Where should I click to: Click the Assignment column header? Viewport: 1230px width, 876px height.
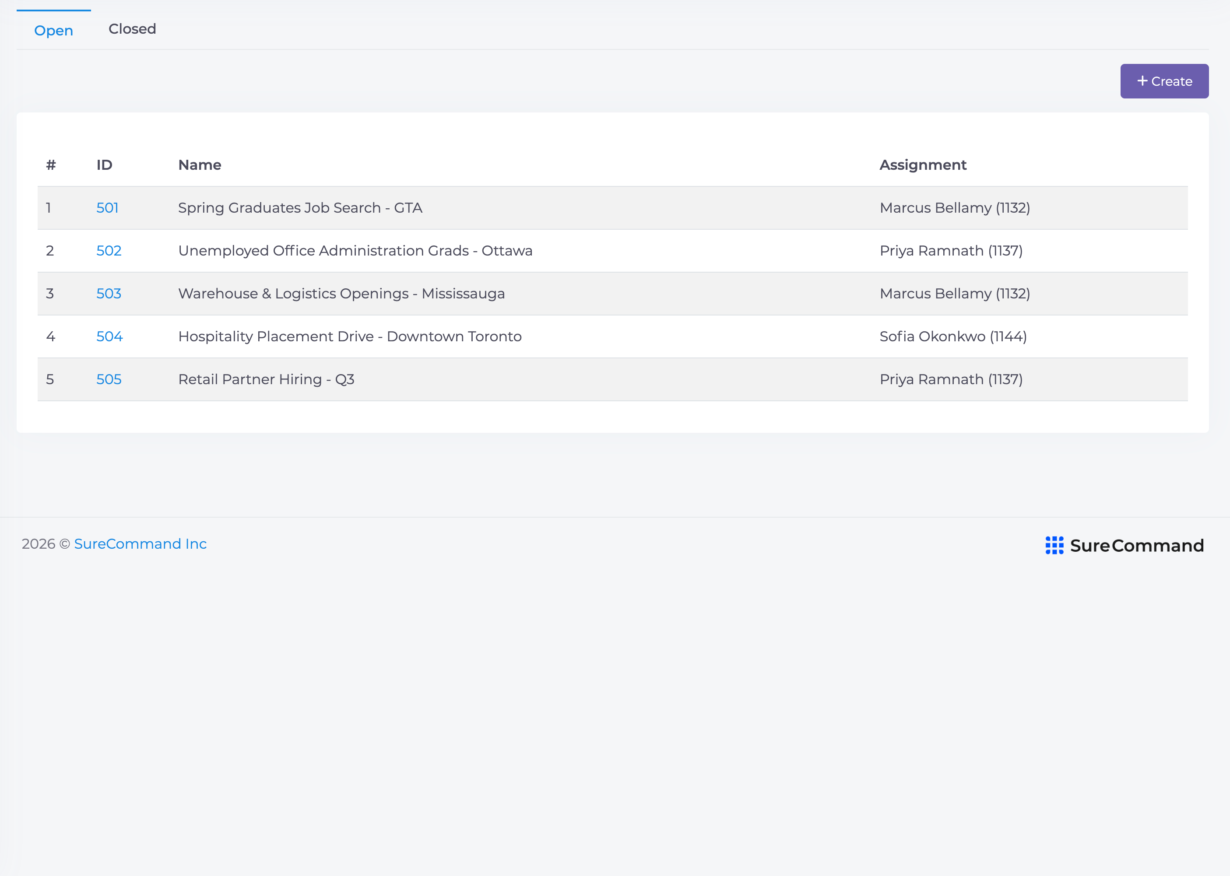tap(923, 165)
